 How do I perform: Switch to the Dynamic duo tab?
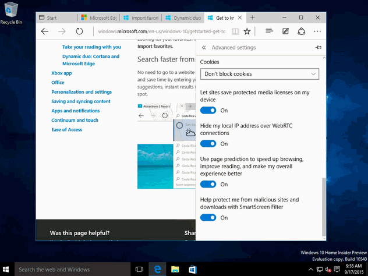tap(183, 18)
